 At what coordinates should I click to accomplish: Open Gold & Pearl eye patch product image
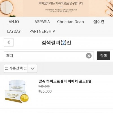pos(17,91)
